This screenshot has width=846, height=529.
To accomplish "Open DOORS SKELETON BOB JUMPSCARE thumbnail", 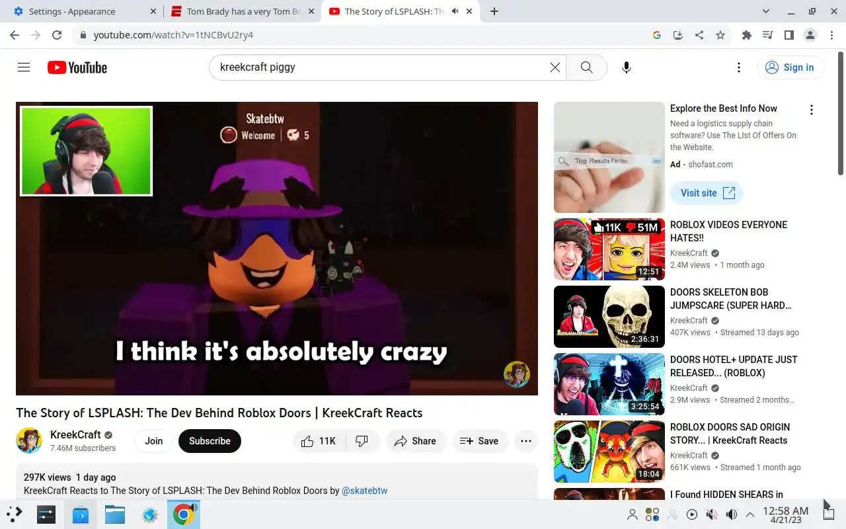I will [609, 317].
